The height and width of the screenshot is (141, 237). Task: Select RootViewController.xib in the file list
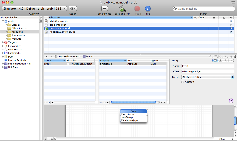click(x=62, y=32)
